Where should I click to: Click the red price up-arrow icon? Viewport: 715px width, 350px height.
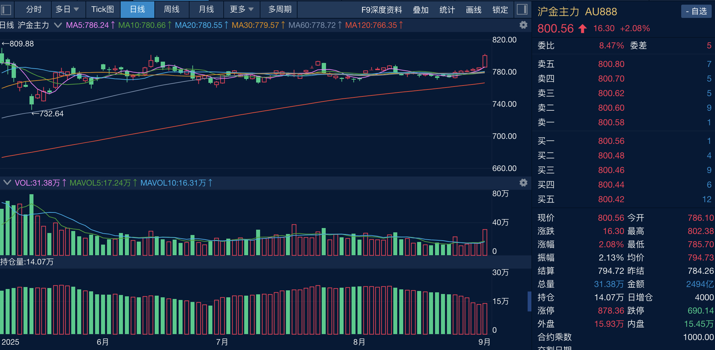click(582, 29)
